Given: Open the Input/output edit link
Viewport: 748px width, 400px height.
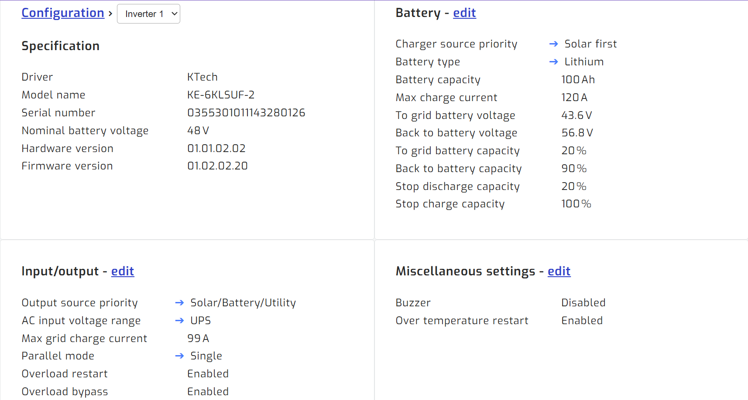Looking at the screenshot, I should (122, 271).
